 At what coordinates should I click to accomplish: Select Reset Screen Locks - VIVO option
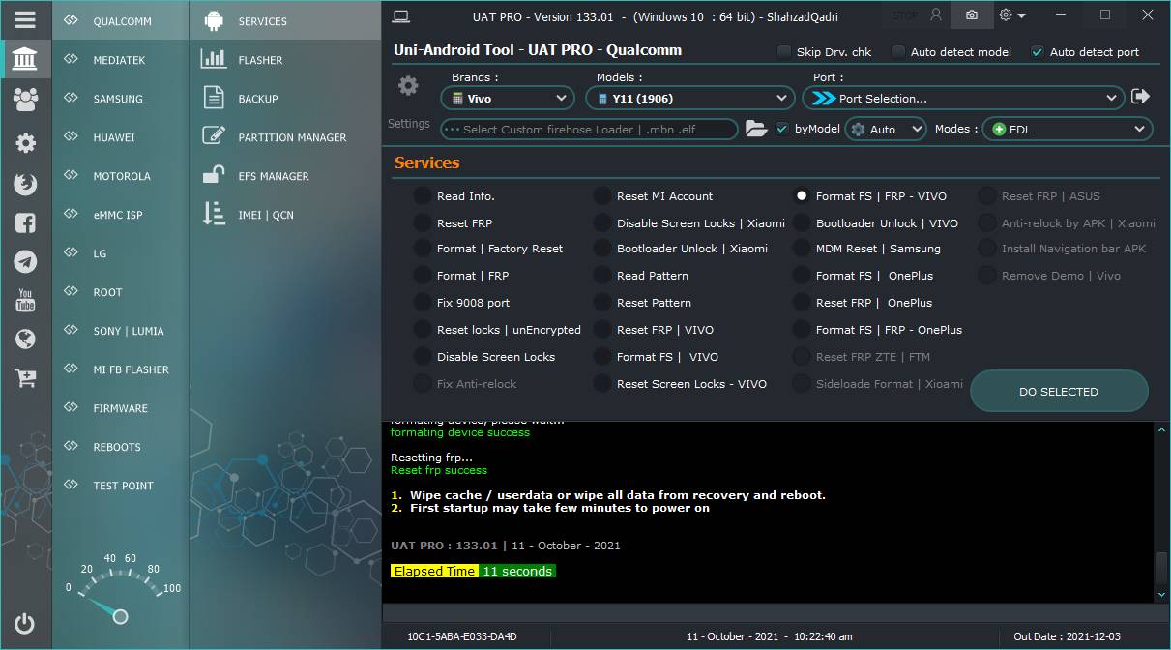tap(602, 384)
